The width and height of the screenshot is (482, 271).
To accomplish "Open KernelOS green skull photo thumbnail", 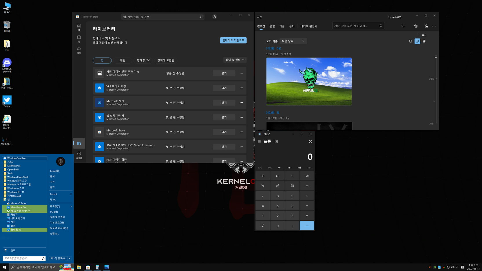I will click(309, 81).
